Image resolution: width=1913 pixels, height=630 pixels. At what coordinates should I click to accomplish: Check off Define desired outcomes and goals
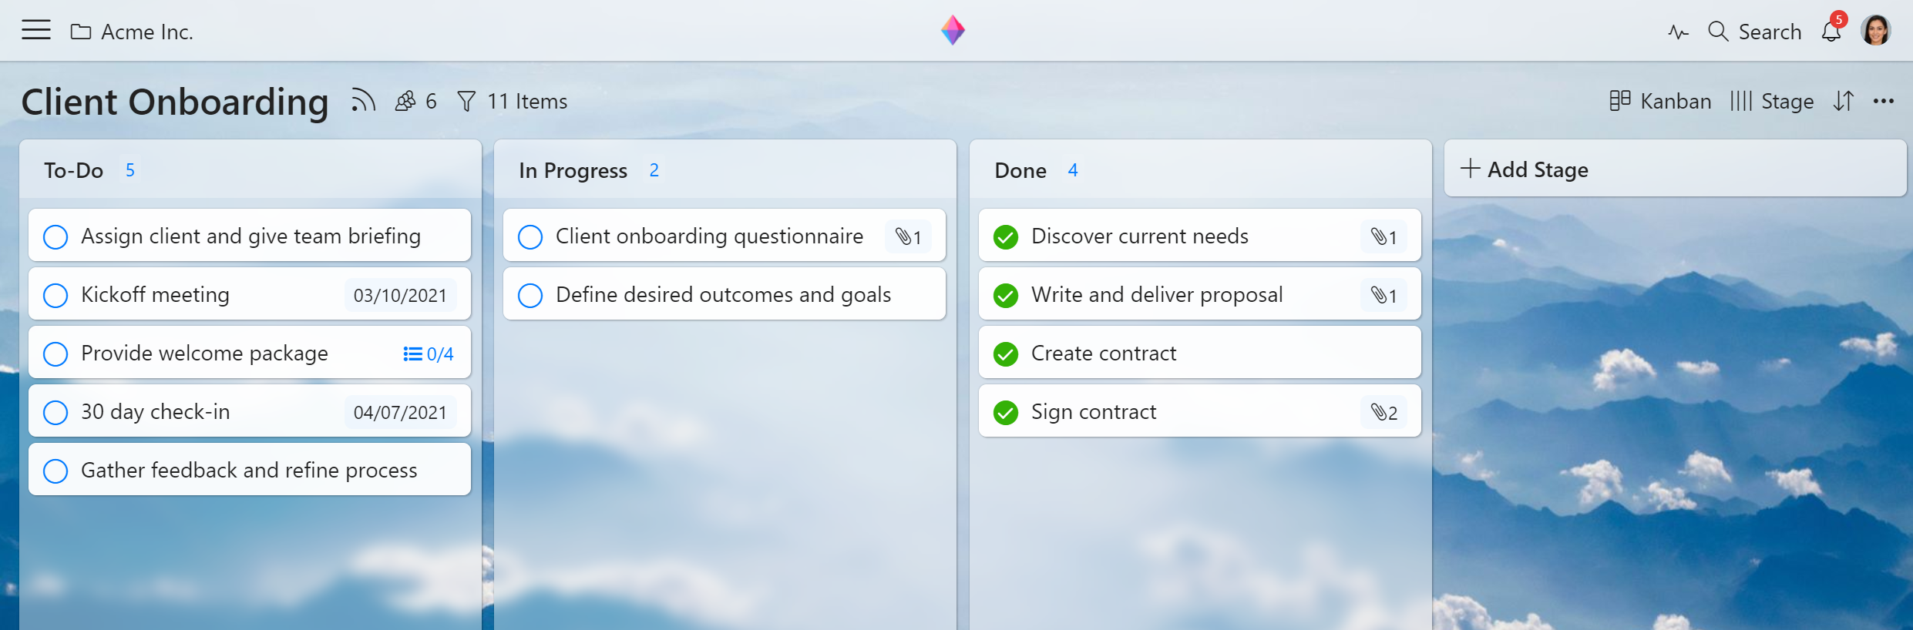(530, 295)
